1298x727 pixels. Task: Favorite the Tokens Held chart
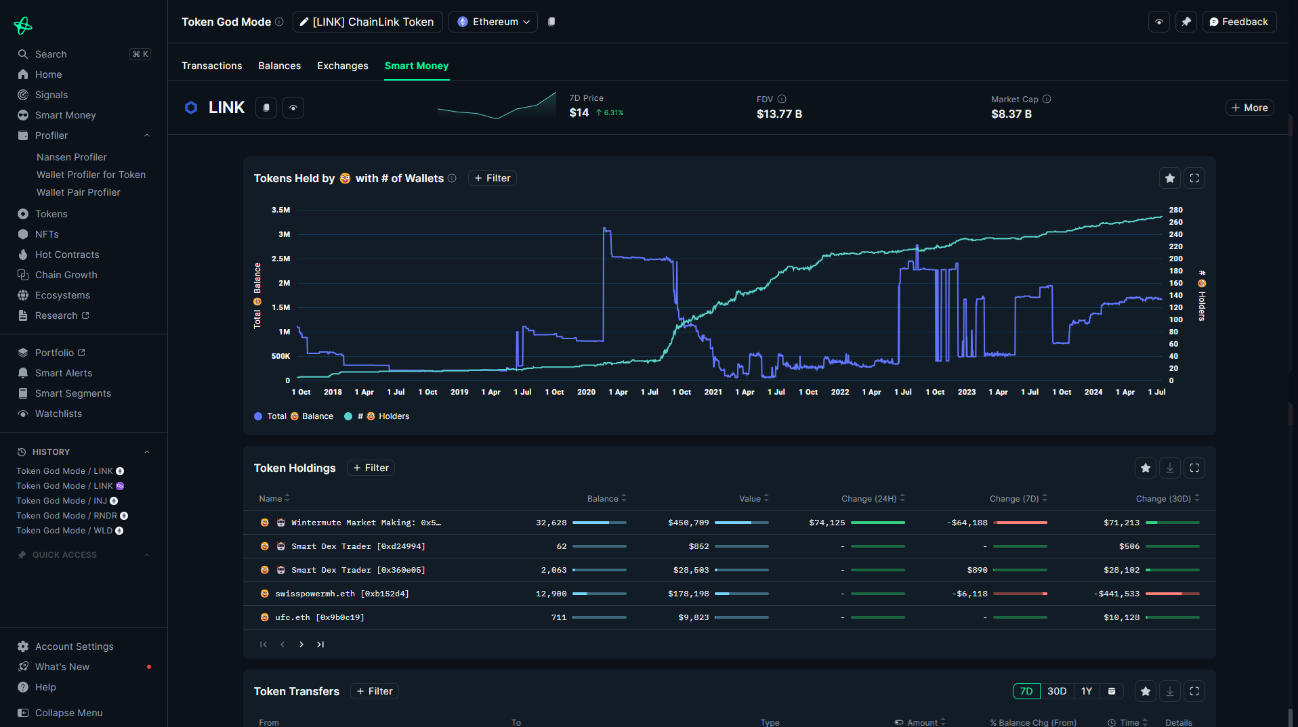tap(1170, 178)
